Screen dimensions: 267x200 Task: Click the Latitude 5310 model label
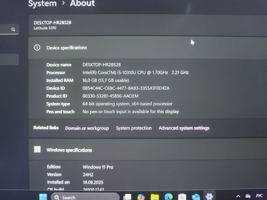tap(45, 28)
